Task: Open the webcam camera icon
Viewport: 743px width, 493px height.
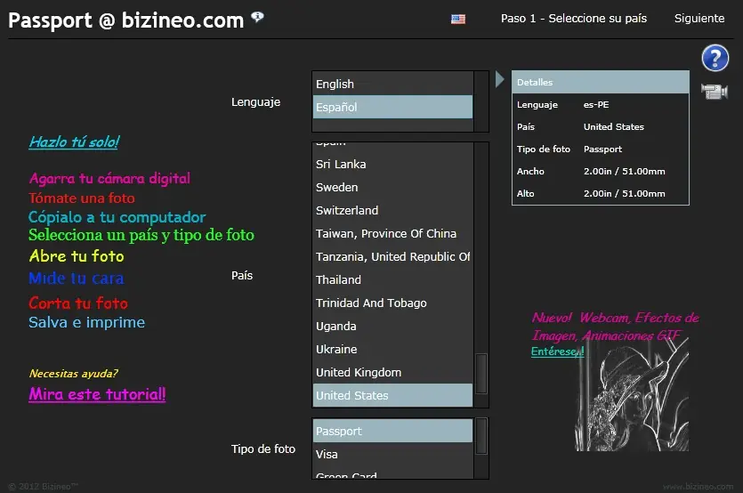Action: coord(715,91)
